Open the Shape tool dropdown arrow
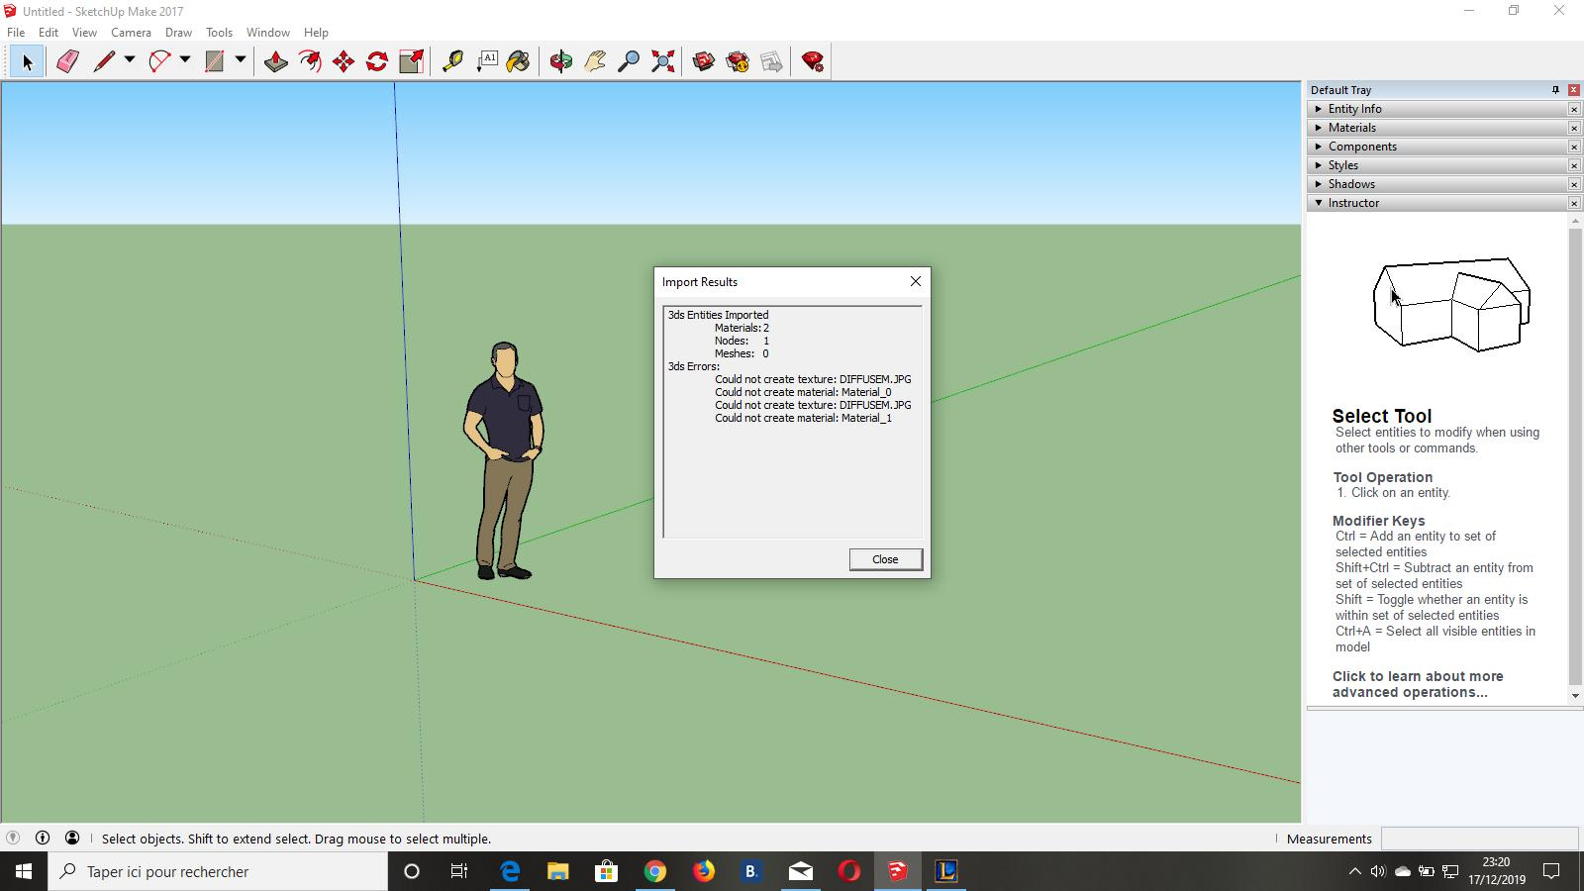 [x=241, y=60]
